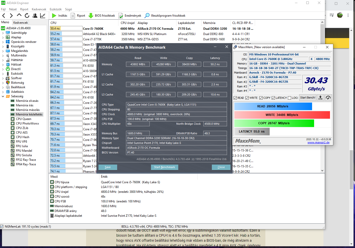This screenshot has height=248, width=355.
Task: Switch to the Kedvencek tab
Action: click(20, 22)
